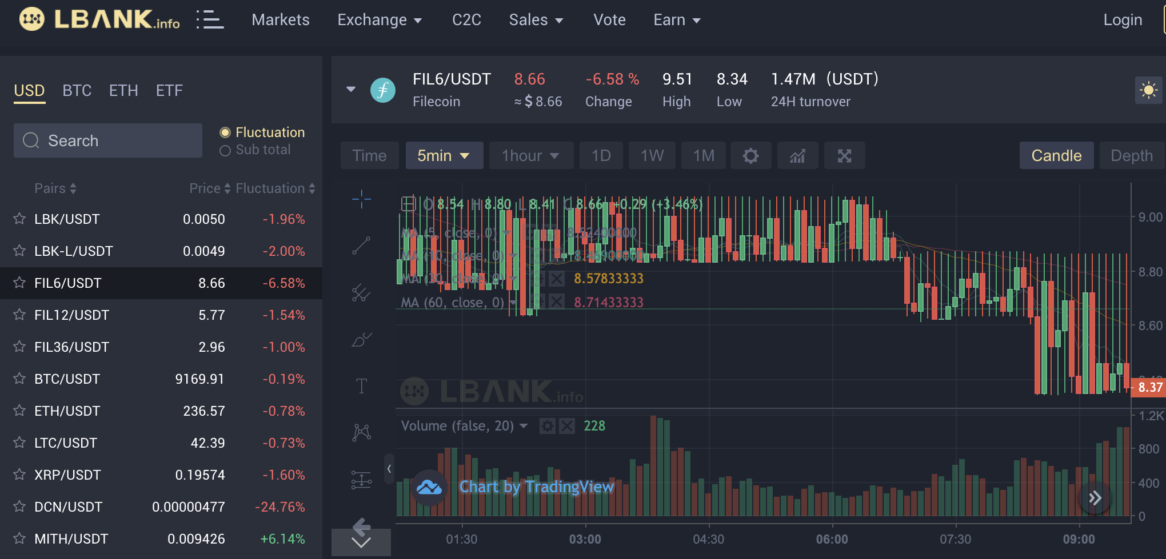The height and width of the screenshot is (559, 1166).
Task: Expand the trading pair selector arrow
Action: (x=351, y=89)
